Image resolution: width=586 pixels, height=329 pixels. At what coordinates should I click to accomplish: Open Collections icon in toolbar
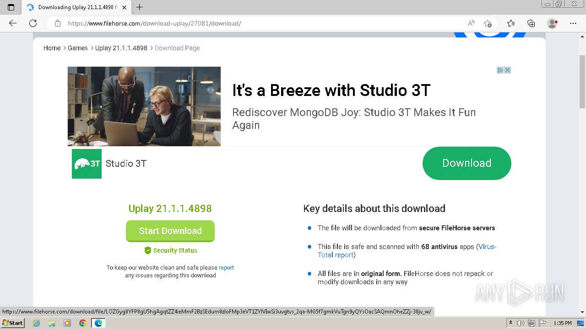pyautogui.click(x=531, y=23)
